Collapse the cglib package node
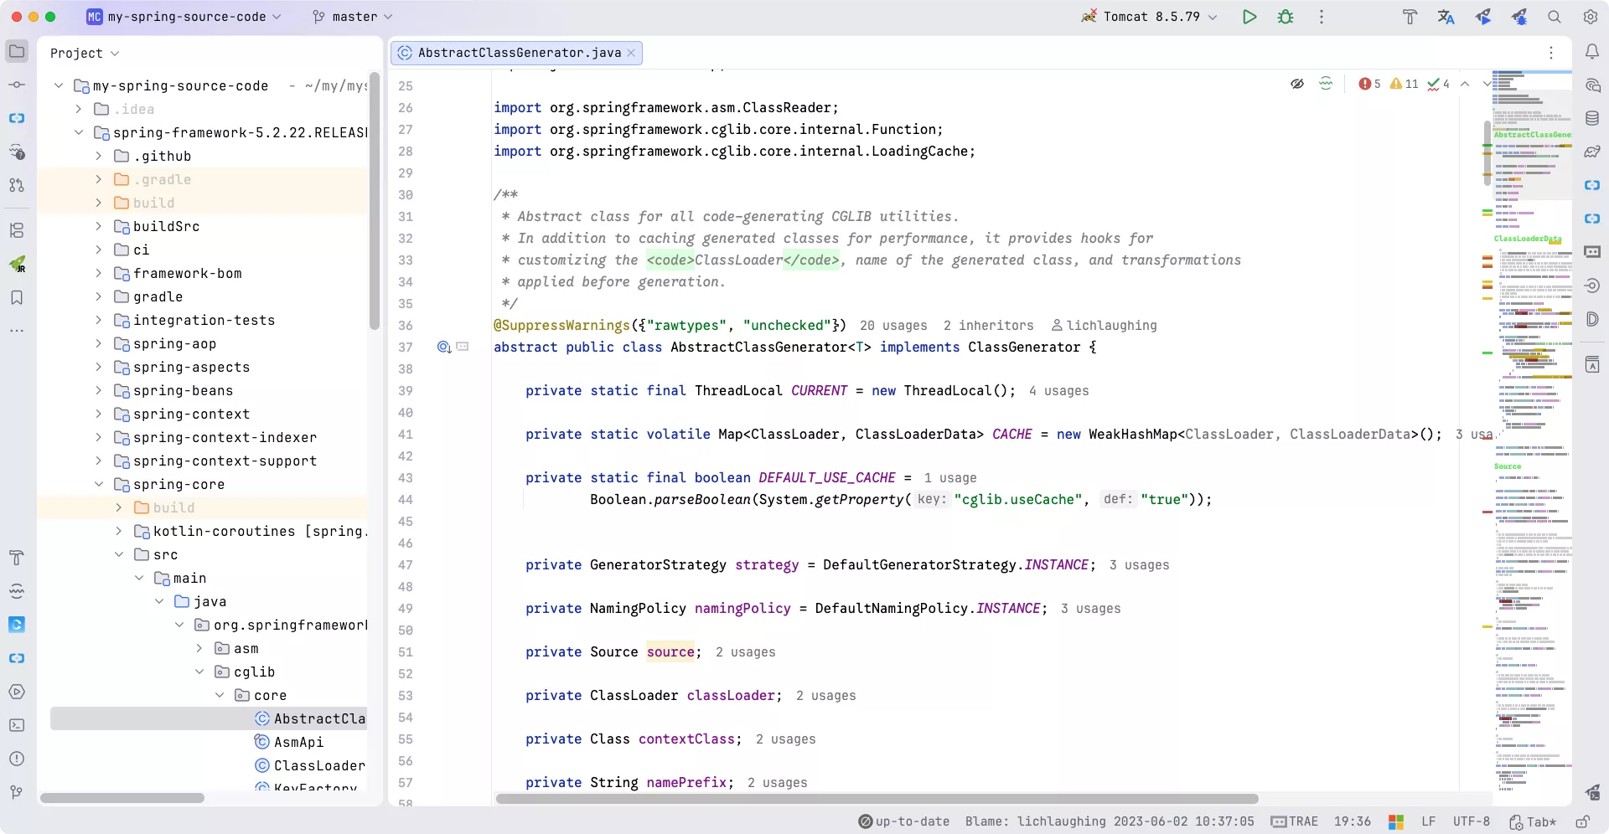The width and height of the screenshot is (1609, 834). click(199, 672)
